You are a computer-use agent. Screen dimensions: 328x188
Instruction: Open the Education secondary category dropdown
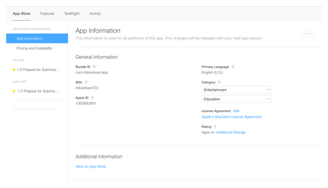coord(237,99)
